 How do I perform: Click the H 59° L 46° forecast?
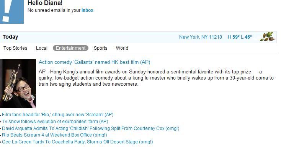coord(240,37)
